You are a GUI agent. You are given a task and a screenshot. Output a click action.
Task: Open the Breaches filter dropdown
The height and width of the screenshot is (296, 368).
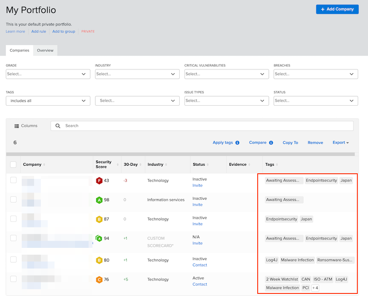[316, 74]
